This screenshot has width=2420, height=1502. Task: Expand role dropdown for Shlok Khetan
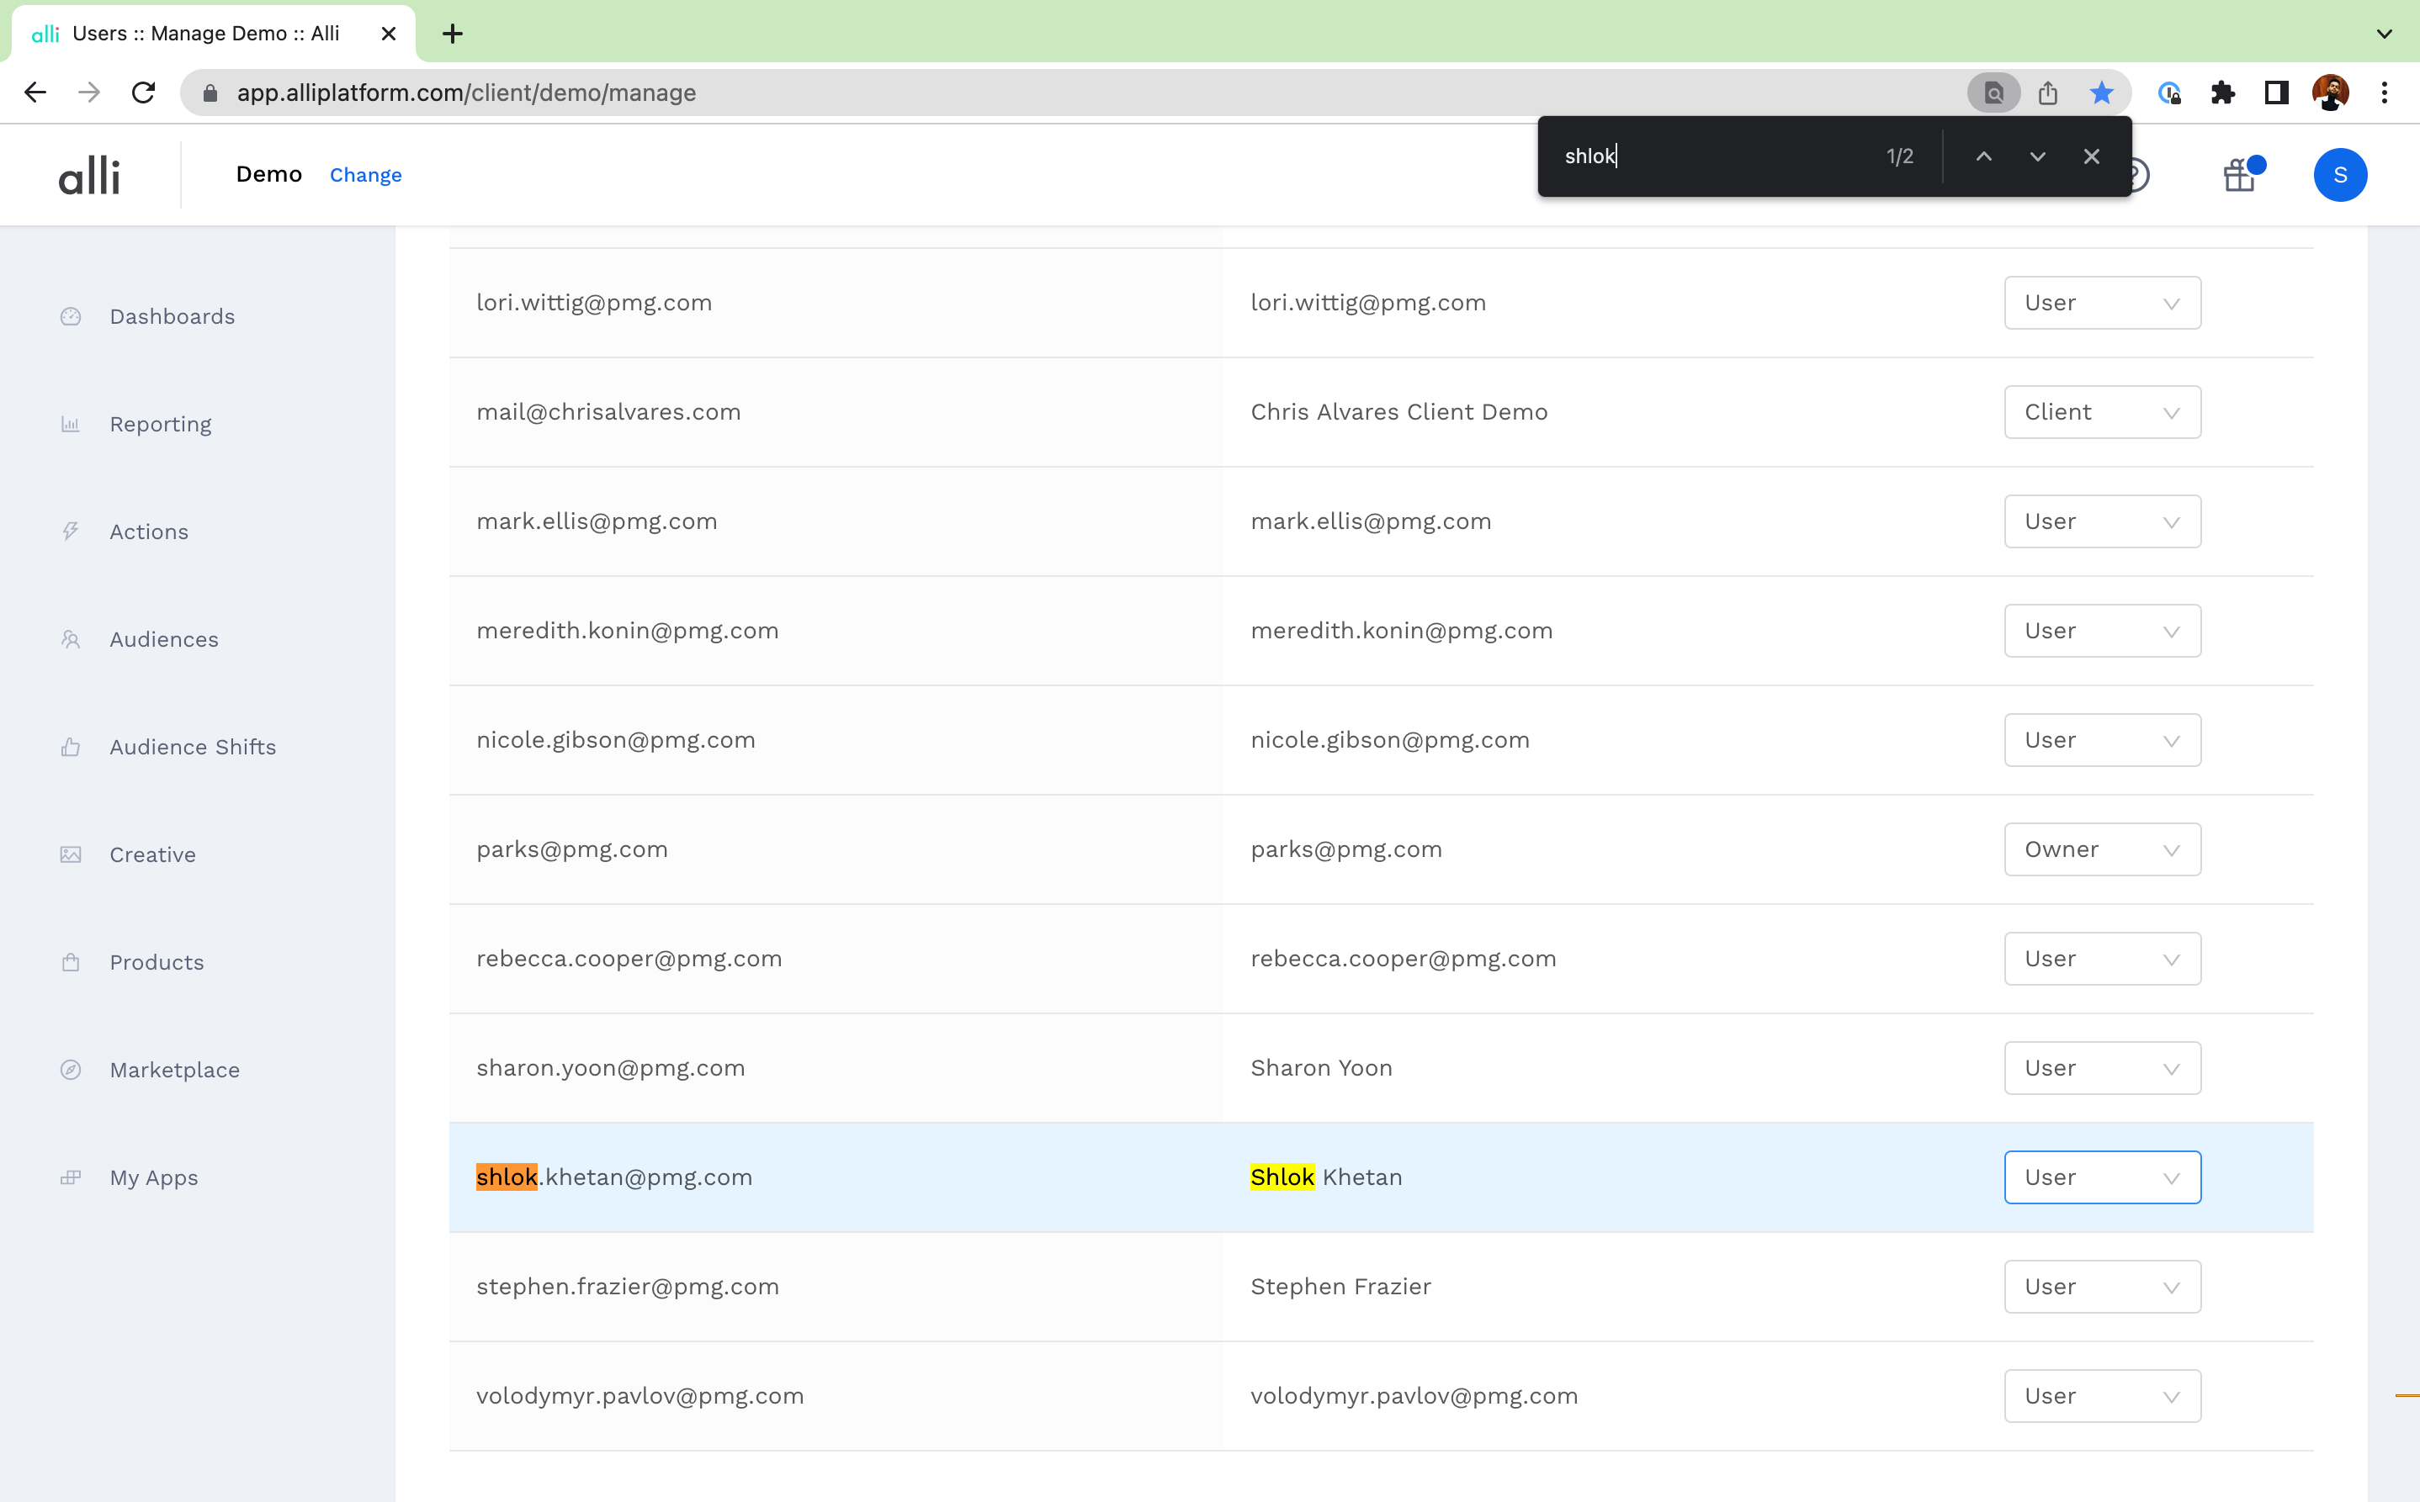click(x=2101, y=1177)
